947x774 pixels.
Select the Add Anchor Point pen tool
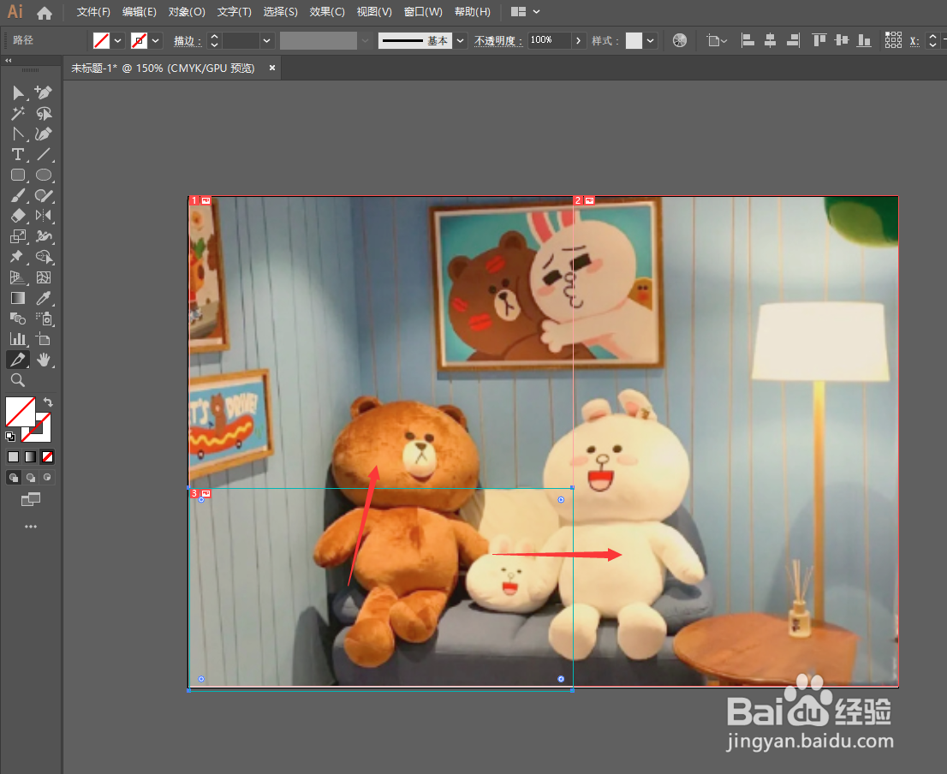pos(43,92)
